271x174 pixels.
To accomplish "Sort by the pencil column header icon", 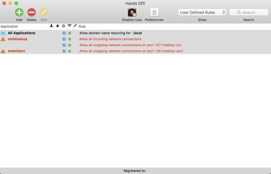I will pos(75,26).
